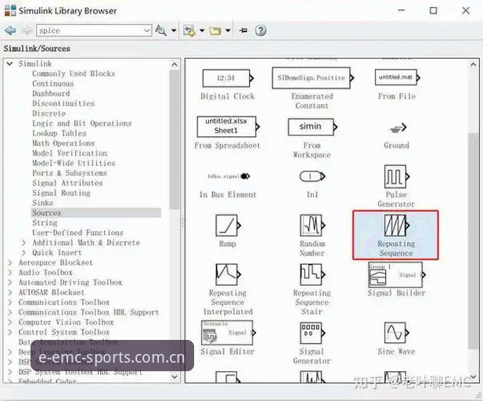Expand the Control System Toolbox node

coord(10,332)
